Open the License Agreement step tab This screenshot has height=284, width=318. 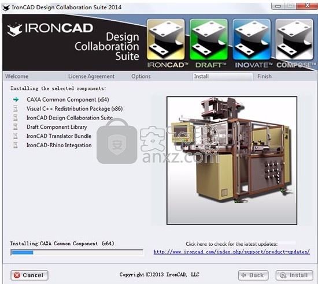91,76
